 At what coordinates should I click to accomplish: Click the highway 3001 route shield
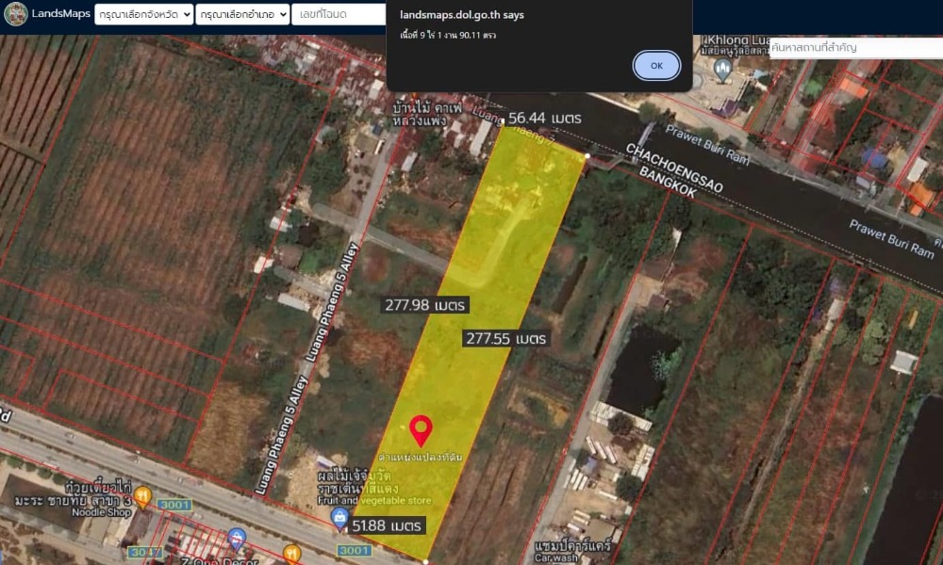coord(175,505)
